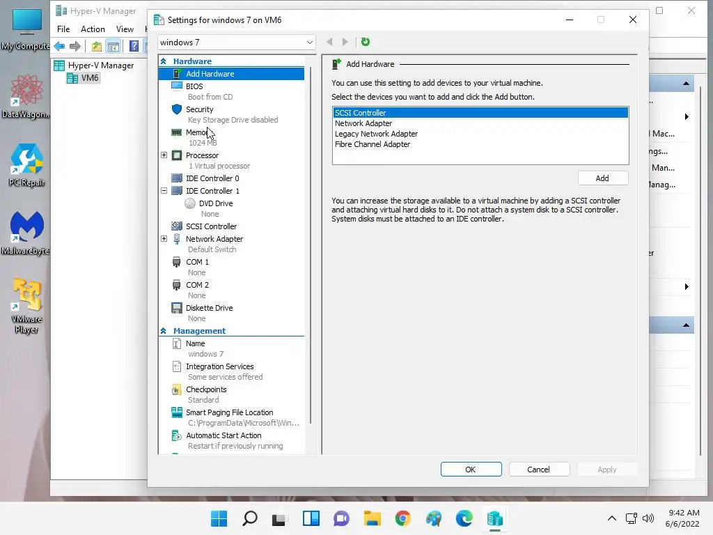Open taskbar Search
The width and height of the screenshot is (713, 535).
(250, 518)
